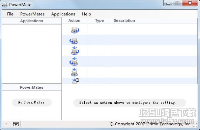The image size is (200, 130).
Task: Choose the press-and-rotate-left action icon
Action: click(x=74, y=61)
